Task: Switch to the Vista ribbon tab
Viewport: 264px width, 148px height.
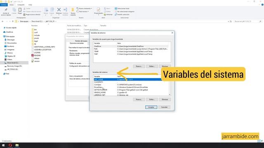Action: [x=30, y=5]
